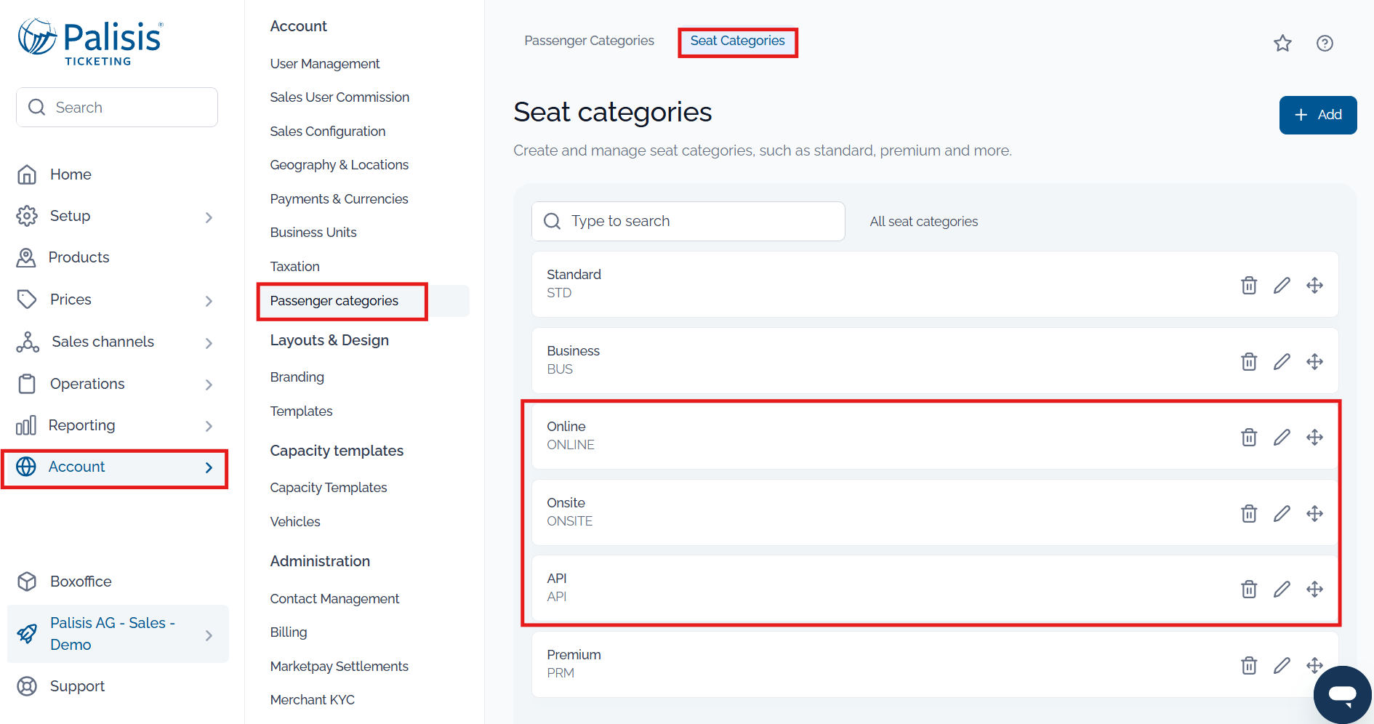
Task: Click the Boxoffice cube icon
Action: point(27,582)
